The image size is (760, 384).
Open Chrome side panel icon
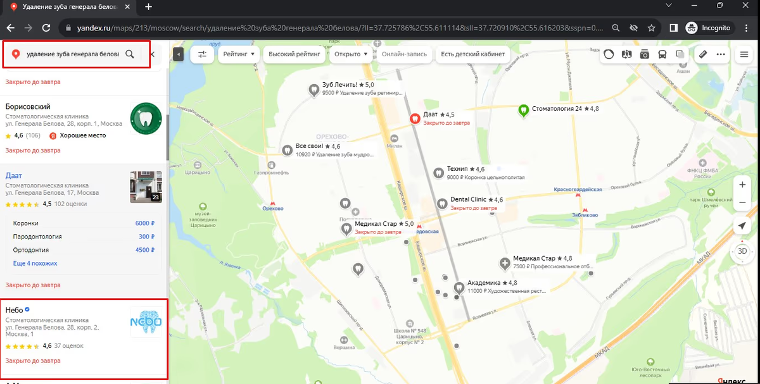click(674, 28)
